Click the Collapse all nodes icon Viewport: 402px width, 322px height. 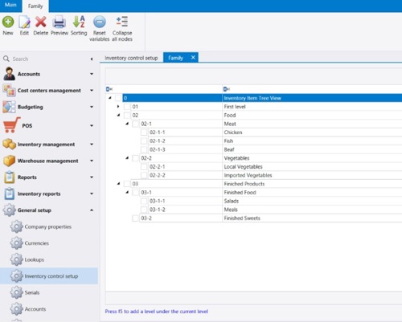pyautogui.click(x=122, y=22)
